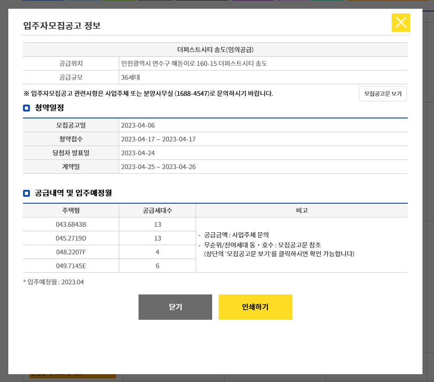Select the 비고 column header
Image resolution: width=434 pixels, height=382 pixels.
click(x=302, y=211)
